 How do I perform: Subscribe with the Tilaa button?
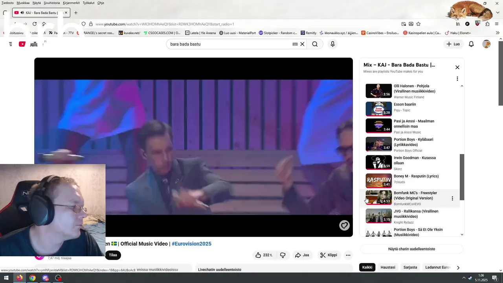click(x=113, y=255)
